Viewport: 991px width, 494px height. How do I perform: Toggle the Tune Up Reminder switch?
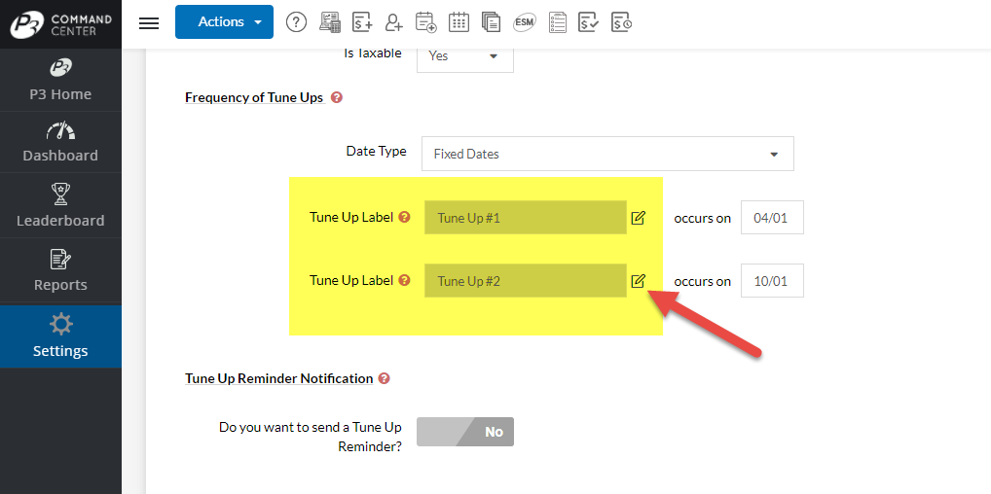click(x=465, y=432)
